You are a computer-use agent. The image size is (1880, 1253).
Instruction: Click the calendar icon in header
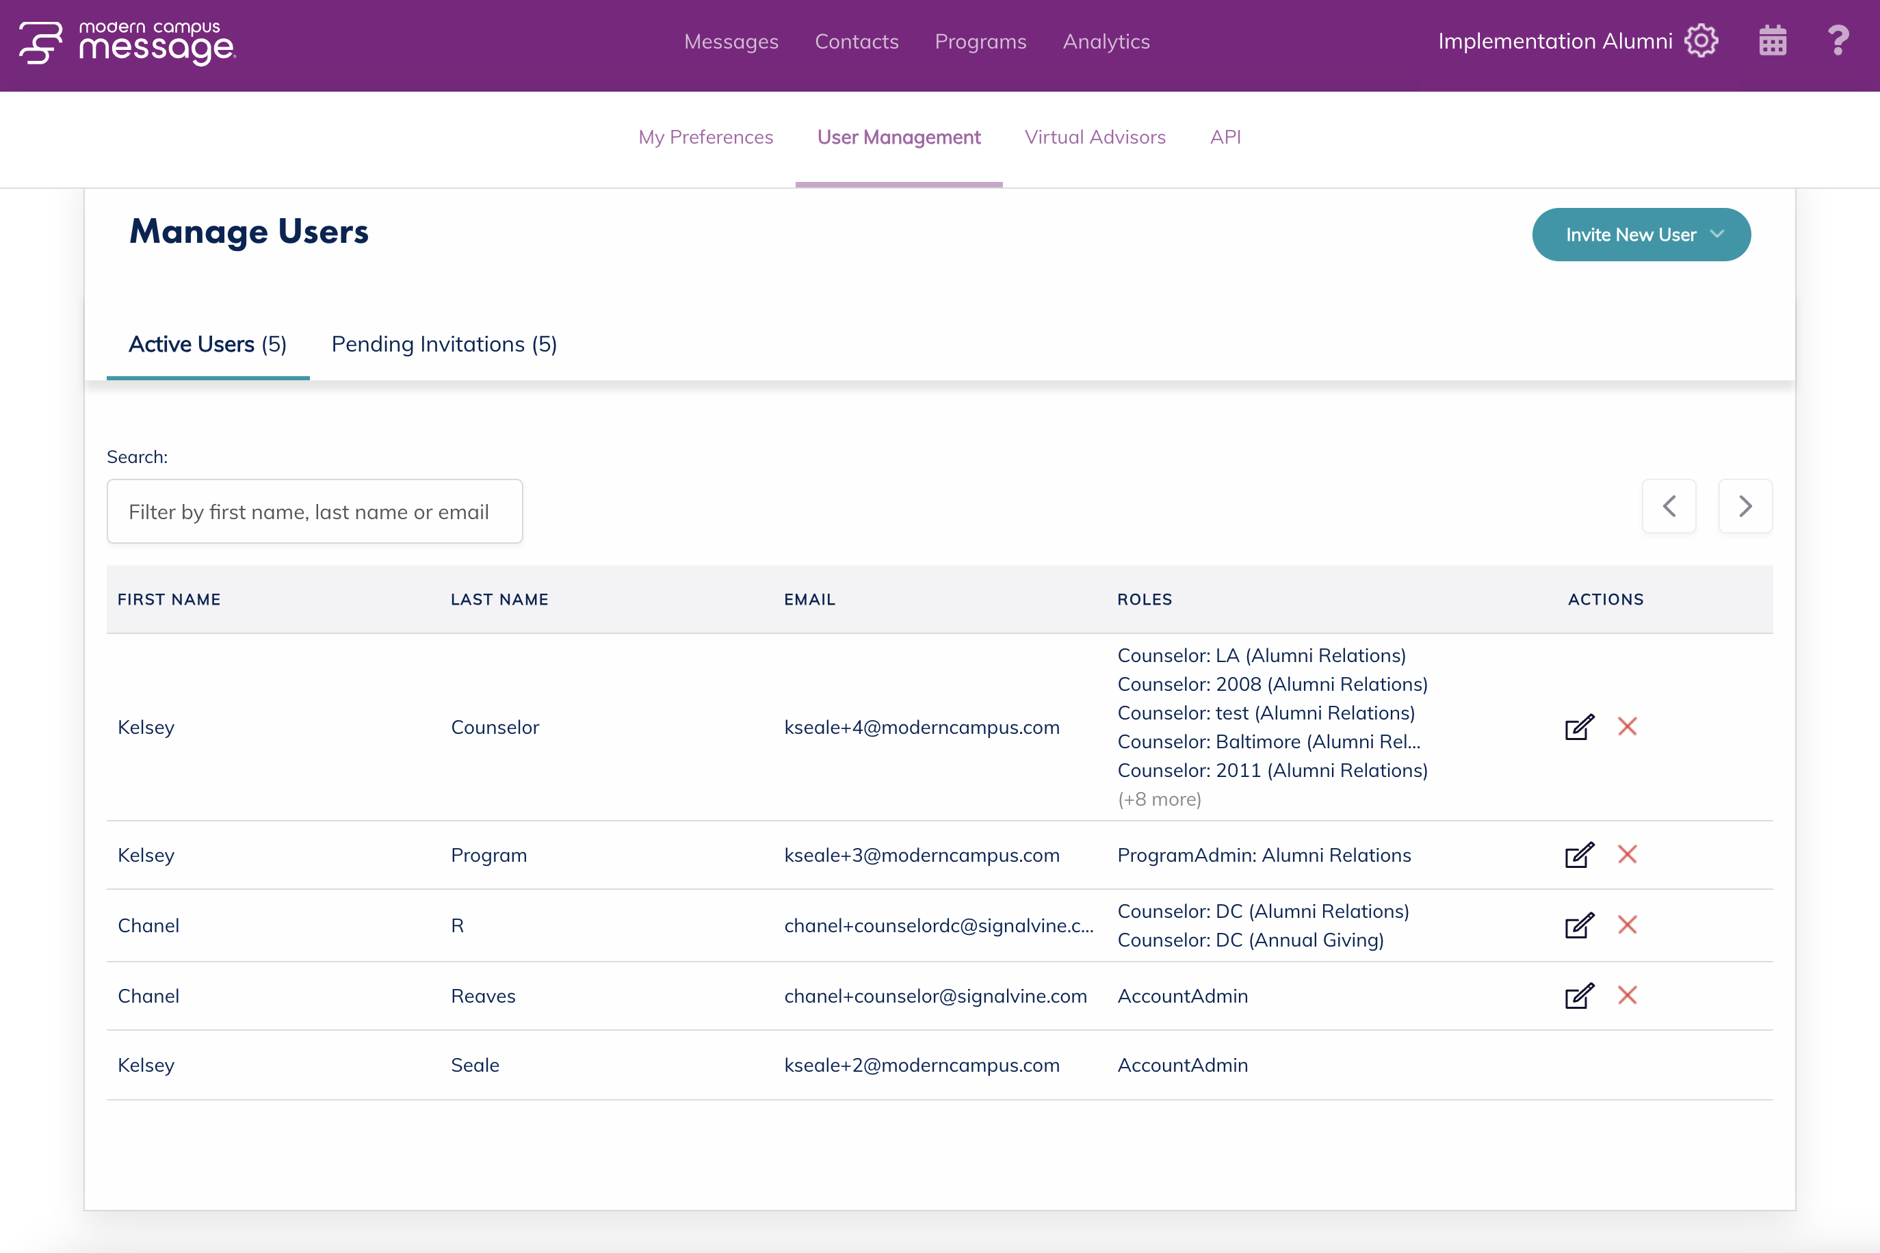click(x=1772, y=41)
